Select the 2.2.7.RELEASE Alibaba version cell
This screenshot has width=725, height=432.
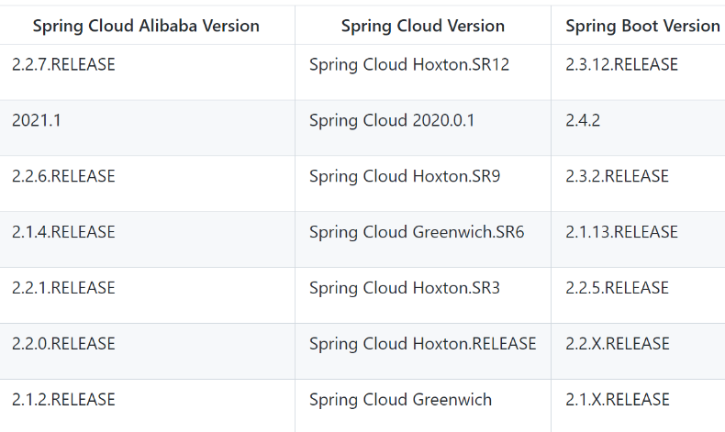tap(64, 65)
